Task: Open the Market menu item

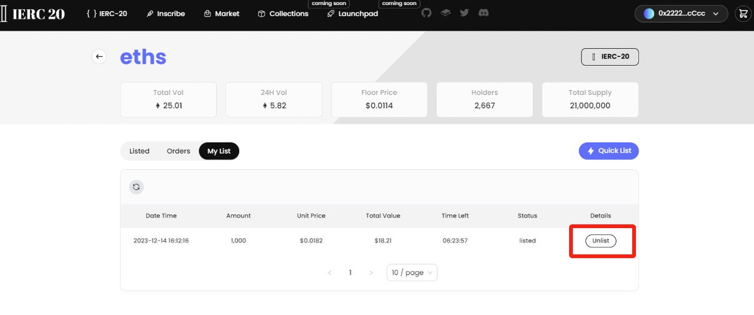Action: click(222, 14)
